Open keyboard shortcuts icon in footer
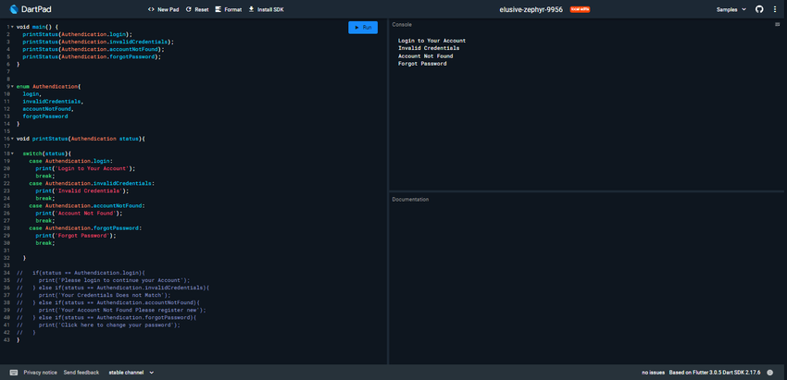This screenshot has width=787, height=380. tap(14, 373)
